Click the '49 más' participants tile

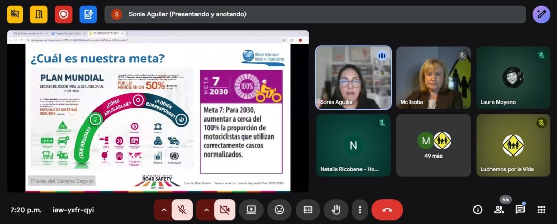click(x=433, y=145)
